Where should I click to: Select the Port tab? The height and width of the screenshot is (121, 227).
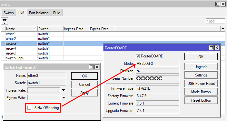(x=21, y=12)
